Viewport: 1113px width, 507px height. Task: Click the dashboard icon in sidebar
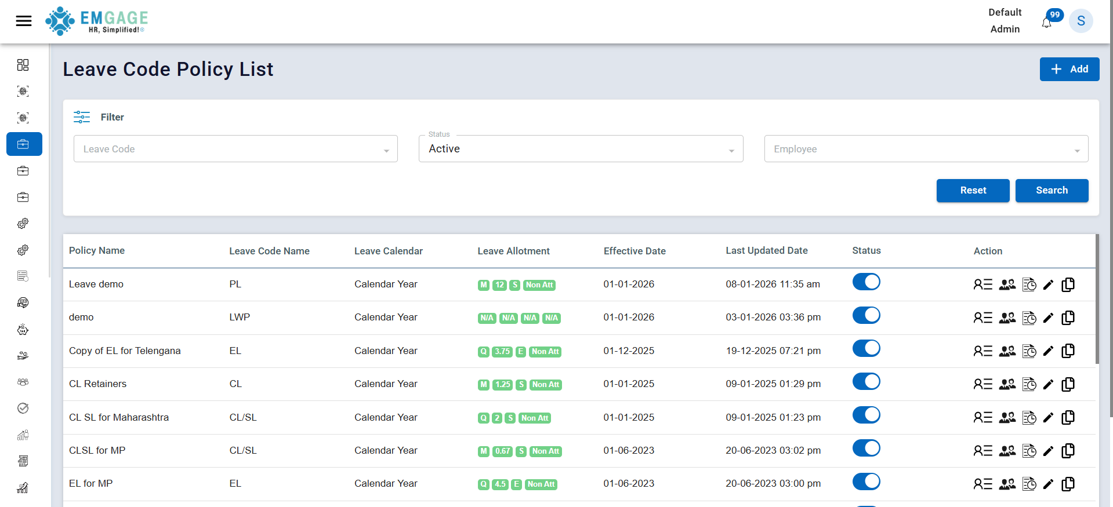click(23, 65)
